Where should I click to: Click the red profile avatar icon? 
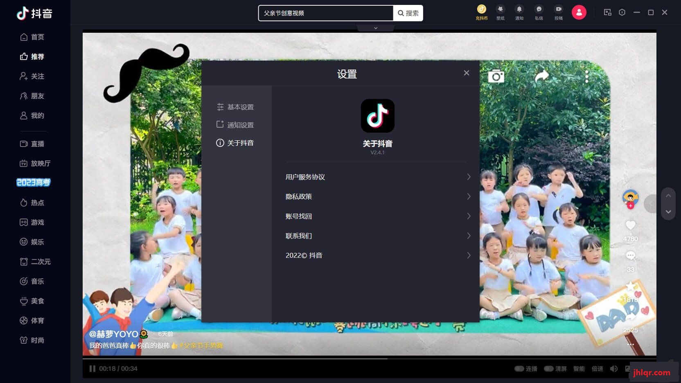point(579,12)
